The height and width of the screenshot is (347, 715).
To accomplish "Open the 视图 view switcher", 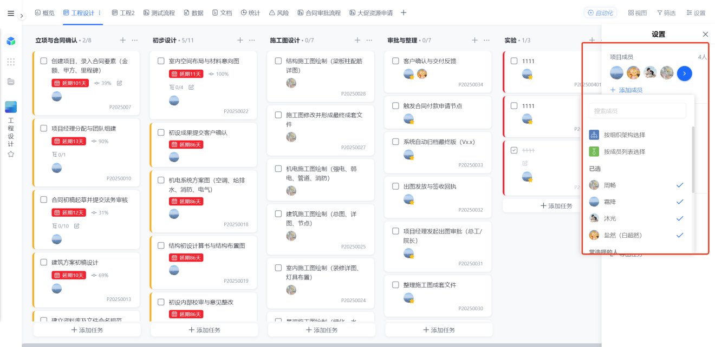I will (638, 13).
